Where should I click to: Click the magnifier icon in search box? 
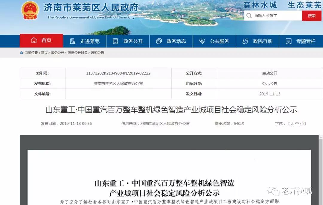249,16
